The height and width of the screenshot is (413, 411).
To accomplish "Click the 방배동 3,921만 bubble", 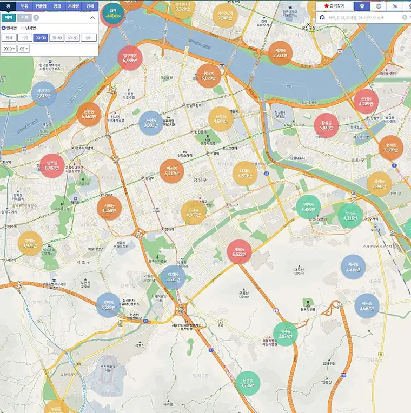I will point(30,243).
